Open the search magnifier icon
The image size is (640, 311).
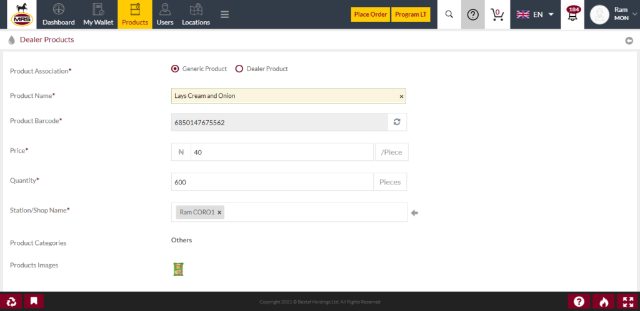[449, 14]
